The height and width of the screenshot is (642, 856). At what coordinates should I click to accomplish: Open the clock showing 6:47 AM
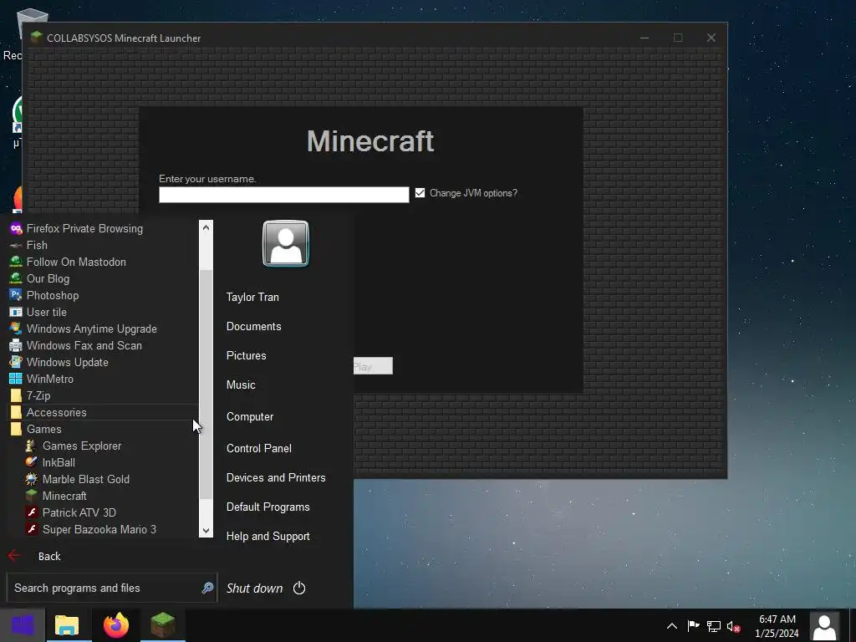(x=777, y=626)
